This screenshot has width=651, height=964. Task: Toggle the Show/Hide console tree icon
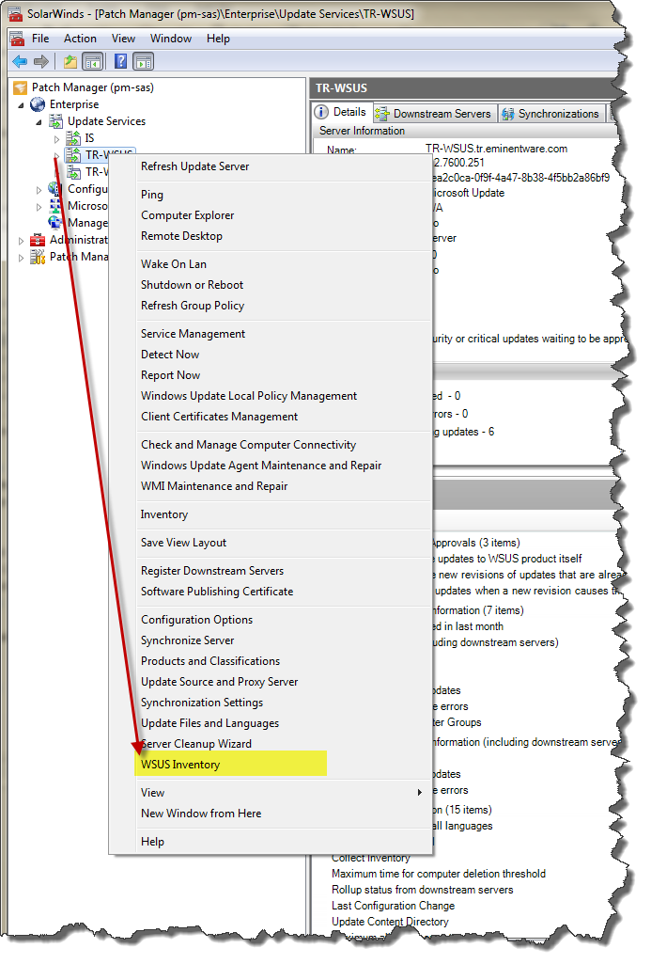coord(93,61)
